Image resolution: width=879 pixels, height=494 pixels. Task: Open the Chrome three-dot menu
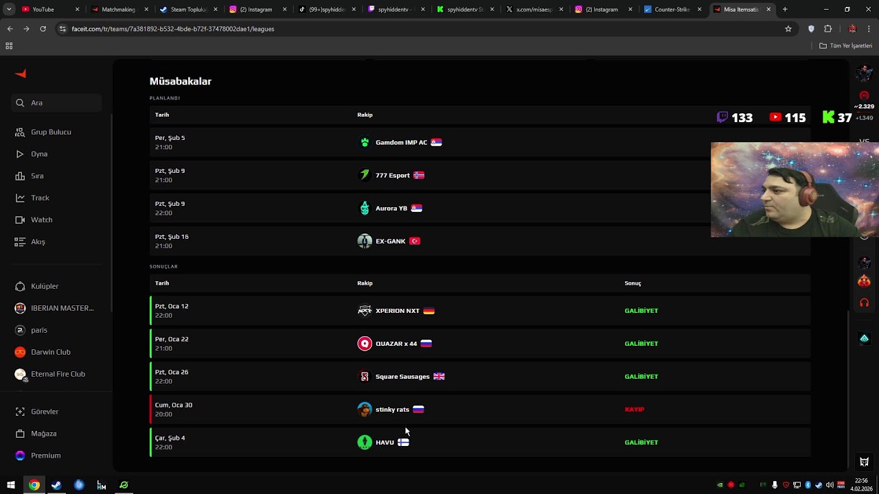pos(869,29)
